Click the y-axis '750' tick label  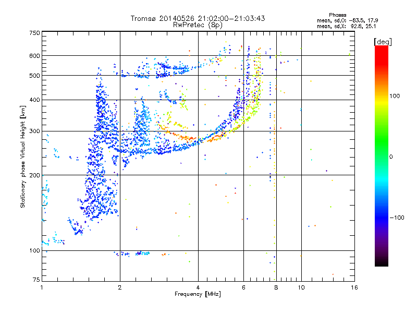(34, 33)
